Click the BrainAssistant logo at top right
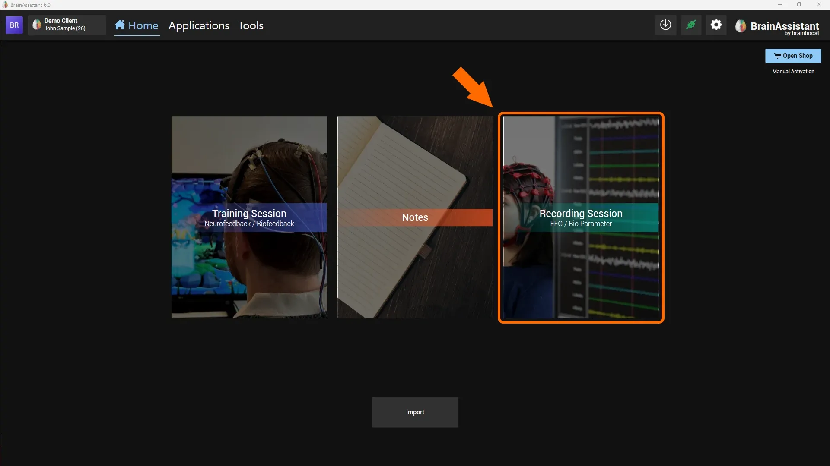 click(x=777, y=27)
